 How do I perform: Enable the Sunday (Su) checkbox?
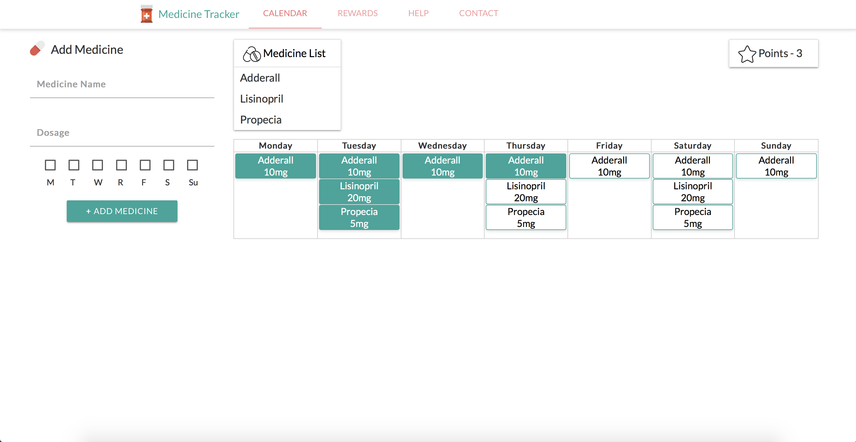tap(192, 165)
